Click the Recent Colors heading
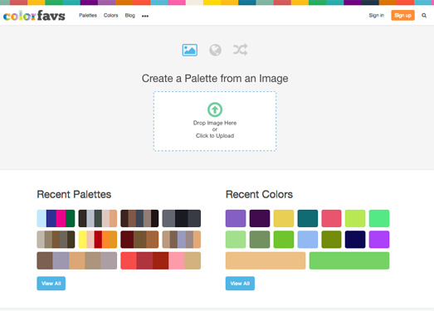 pyautogui.click(x=259, y=195)
